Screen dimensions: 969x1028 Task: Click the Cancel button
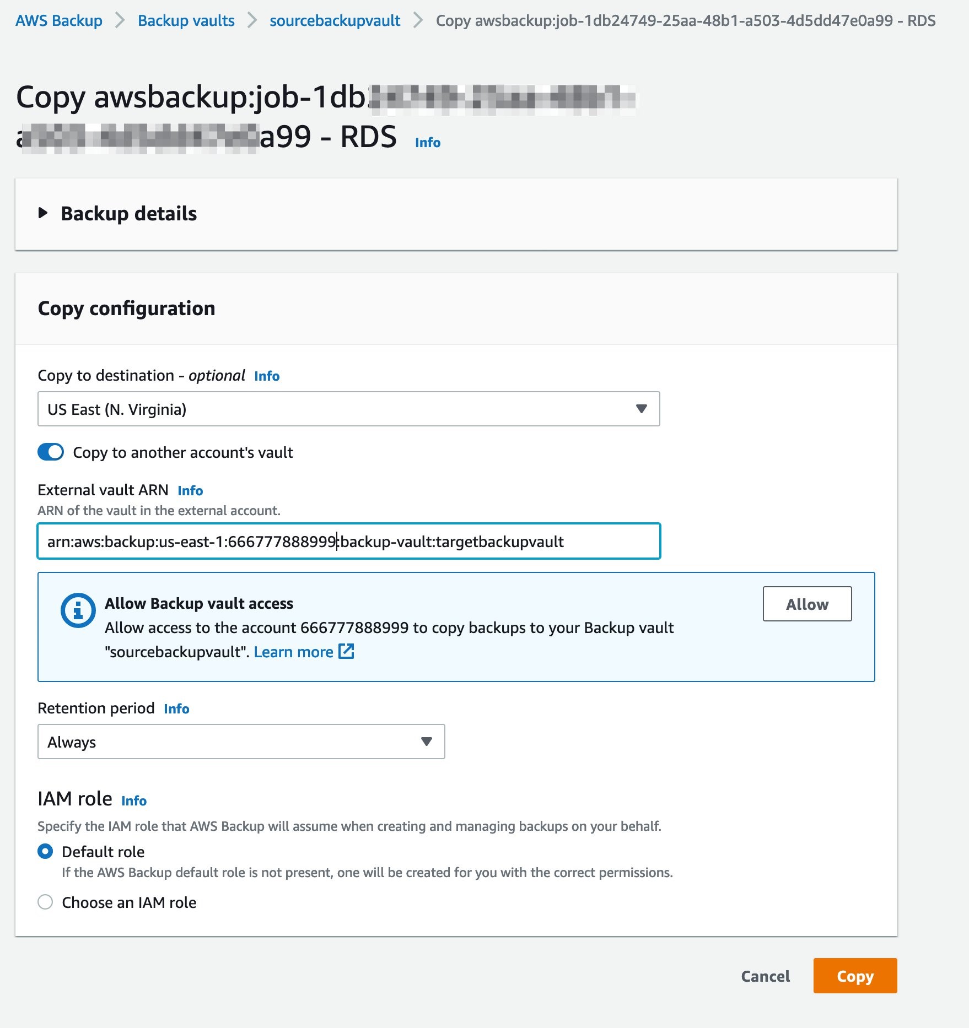click(765, 976)
